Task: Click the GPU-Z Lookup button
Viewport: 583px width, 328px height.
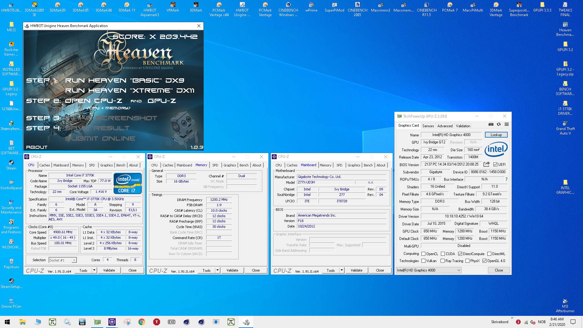Action: 496,135
